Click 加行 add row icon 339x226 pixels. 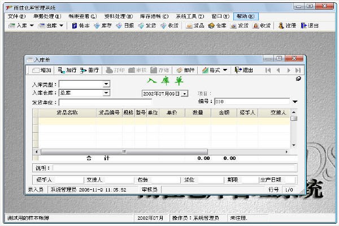pos(67,70)
